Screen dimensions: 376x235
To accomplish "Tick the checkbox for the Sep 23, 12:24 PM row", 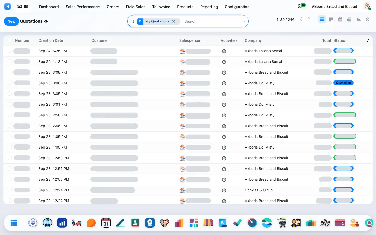I will click(x=10, y=190).
